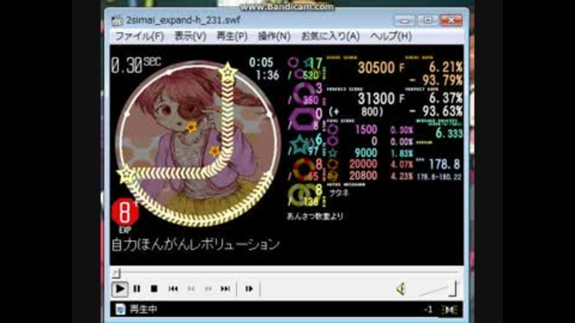Click the star at left end of slide

point(126,174)
